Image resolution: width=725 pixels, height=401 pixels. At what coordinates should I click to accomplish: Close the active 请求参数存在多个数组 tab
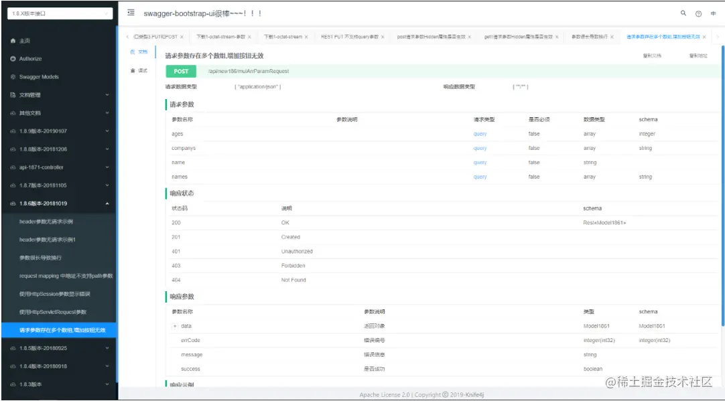point(704,37)
